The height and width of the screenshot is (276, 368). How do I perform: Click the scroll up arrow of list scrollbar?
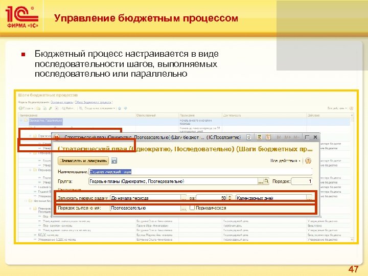(x=352, y=116)
